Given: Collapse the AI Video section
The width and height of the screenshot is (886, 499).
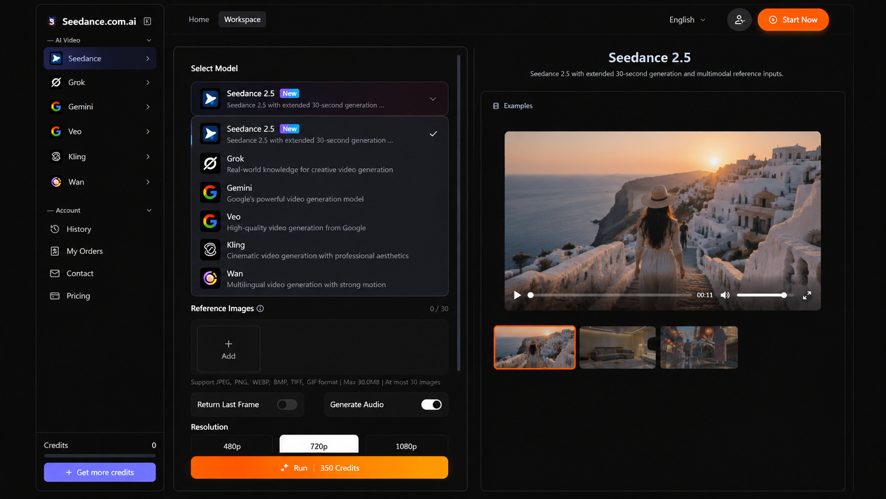Looking at the screenshot, I should pos(149,40).
